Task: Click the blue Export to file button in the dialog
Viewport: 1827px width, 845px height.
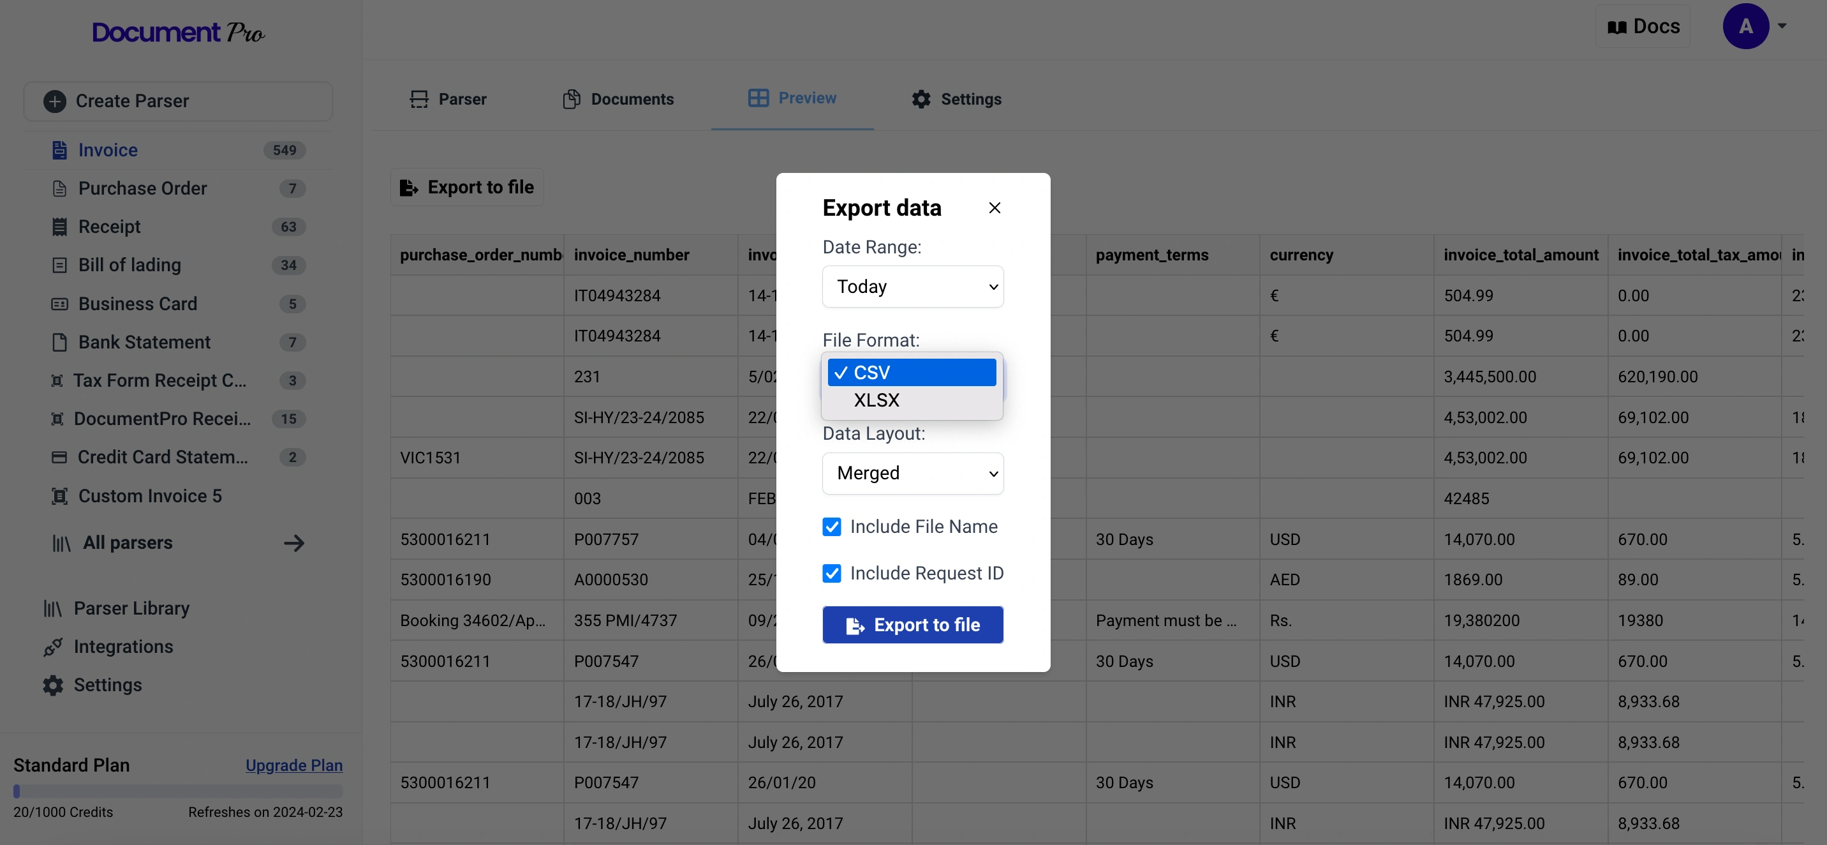Action: pos(913,625)
